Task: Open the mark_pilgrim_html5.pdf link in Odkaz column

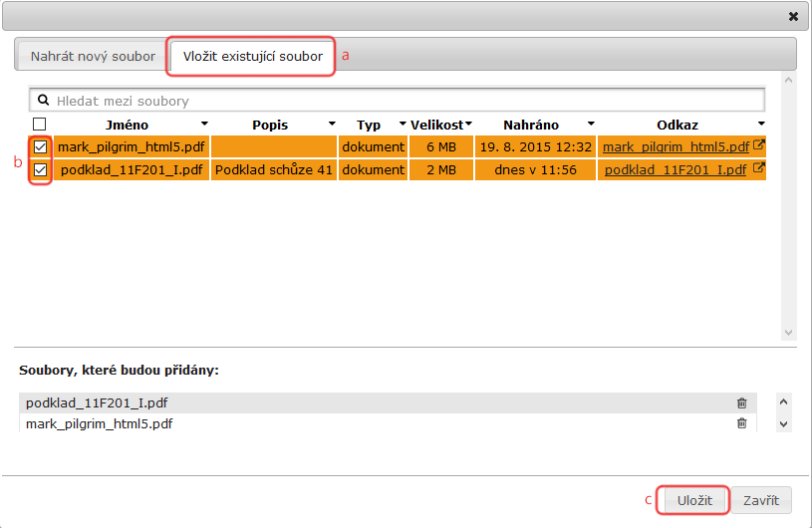Action: tap(676, 146)
